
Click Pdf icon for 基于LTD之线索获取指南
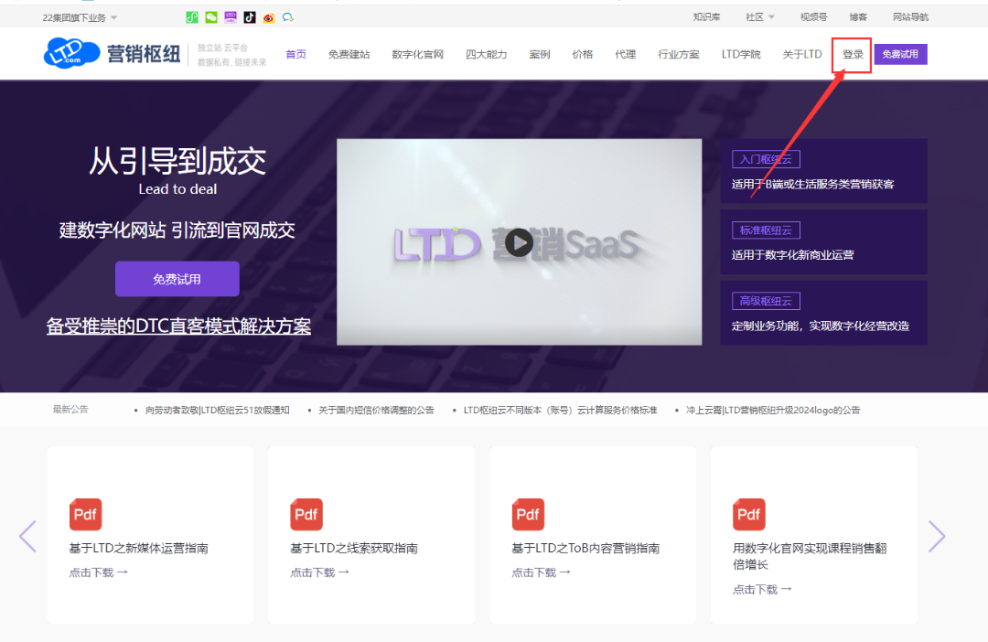point(306,515)
